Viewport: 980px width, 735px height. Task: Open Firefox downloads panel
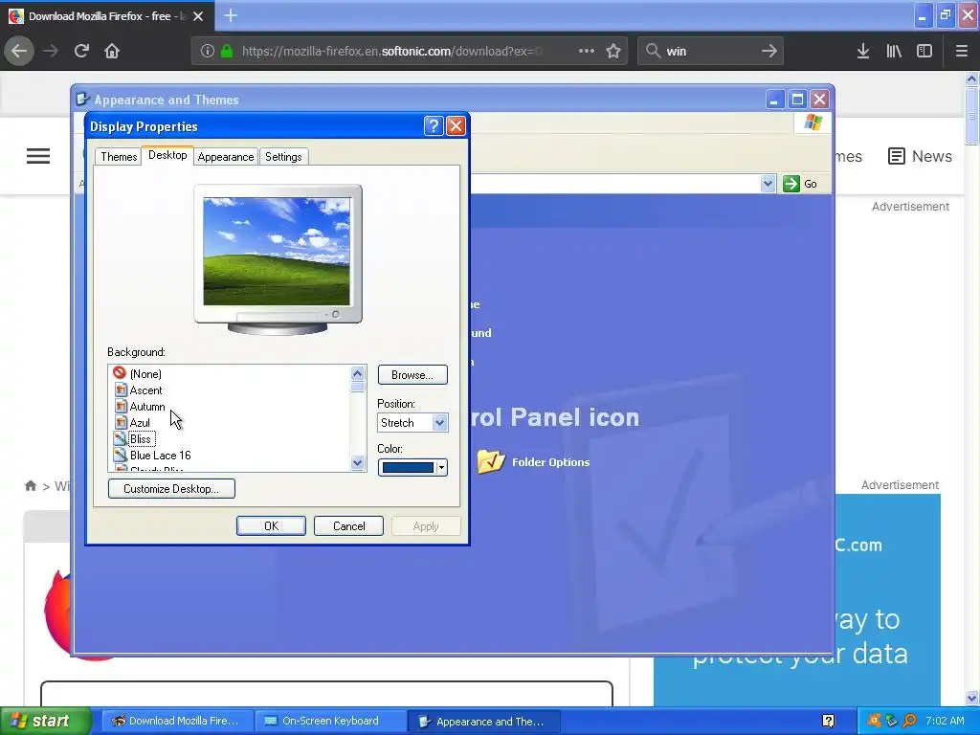(863, 51)
